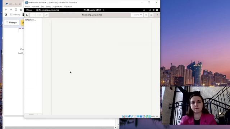Click the first VirtualBox status bar icon

pyautogui.click(x=124, y=116)
